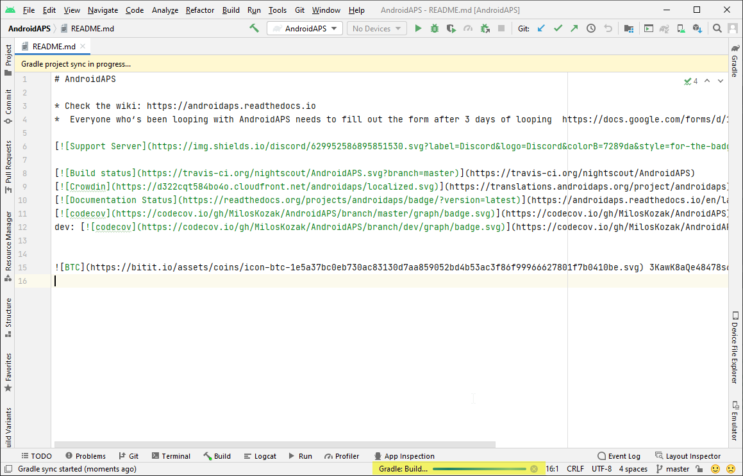Click the sad smiley feedback icon
The height and width of the screenshot is (476, 743).
(732, 469)
